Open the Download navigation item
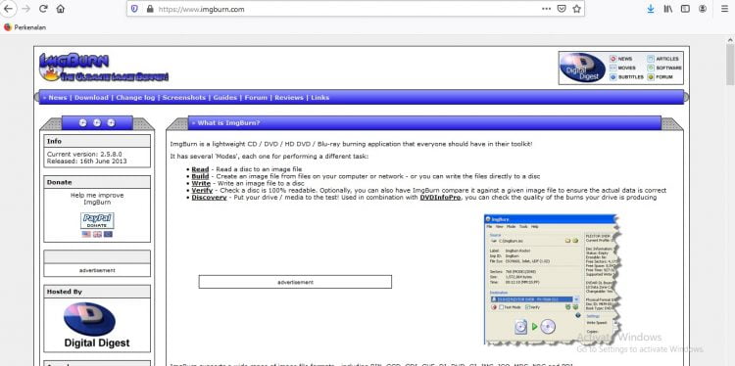The height and width of the screenshot is (366, 735). [x=91, y=97]
